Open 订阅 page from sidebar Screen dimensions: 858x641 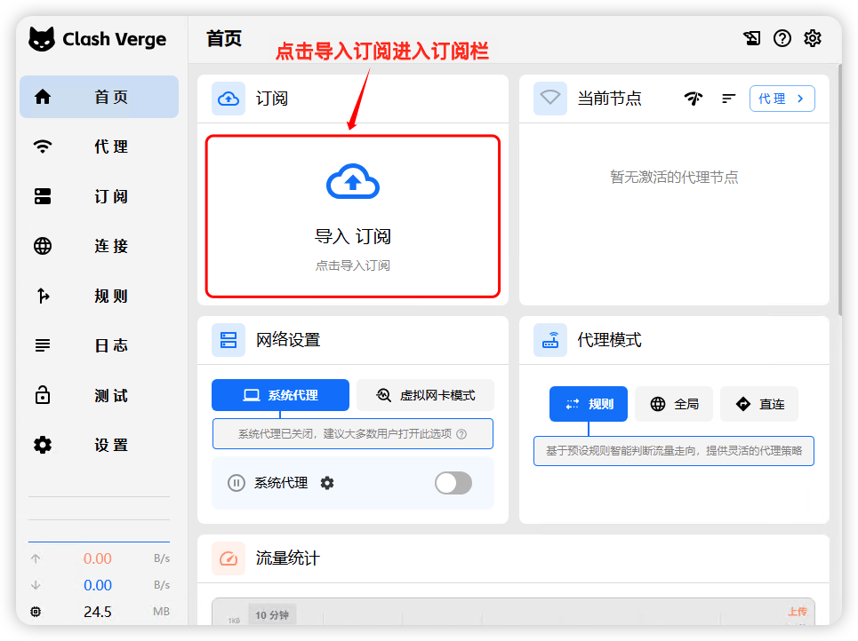(x=99, y=196)
